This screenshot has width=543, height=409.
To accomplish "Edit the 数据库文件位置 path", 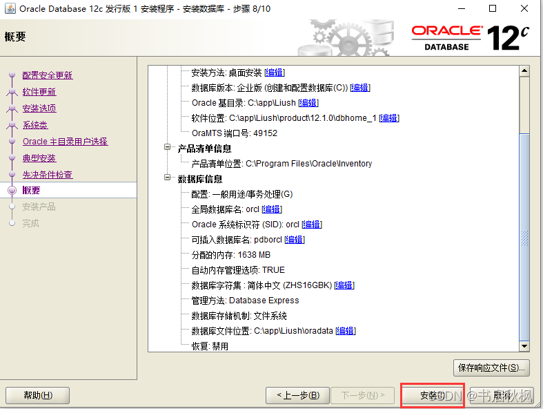I will pos(346,331).
